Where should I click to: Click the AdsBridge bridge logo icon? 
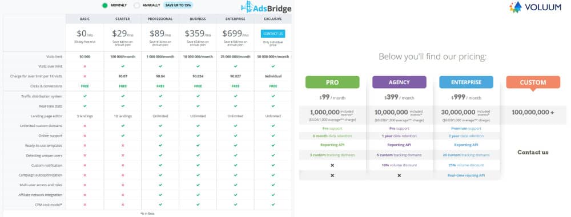coord(247,6)
